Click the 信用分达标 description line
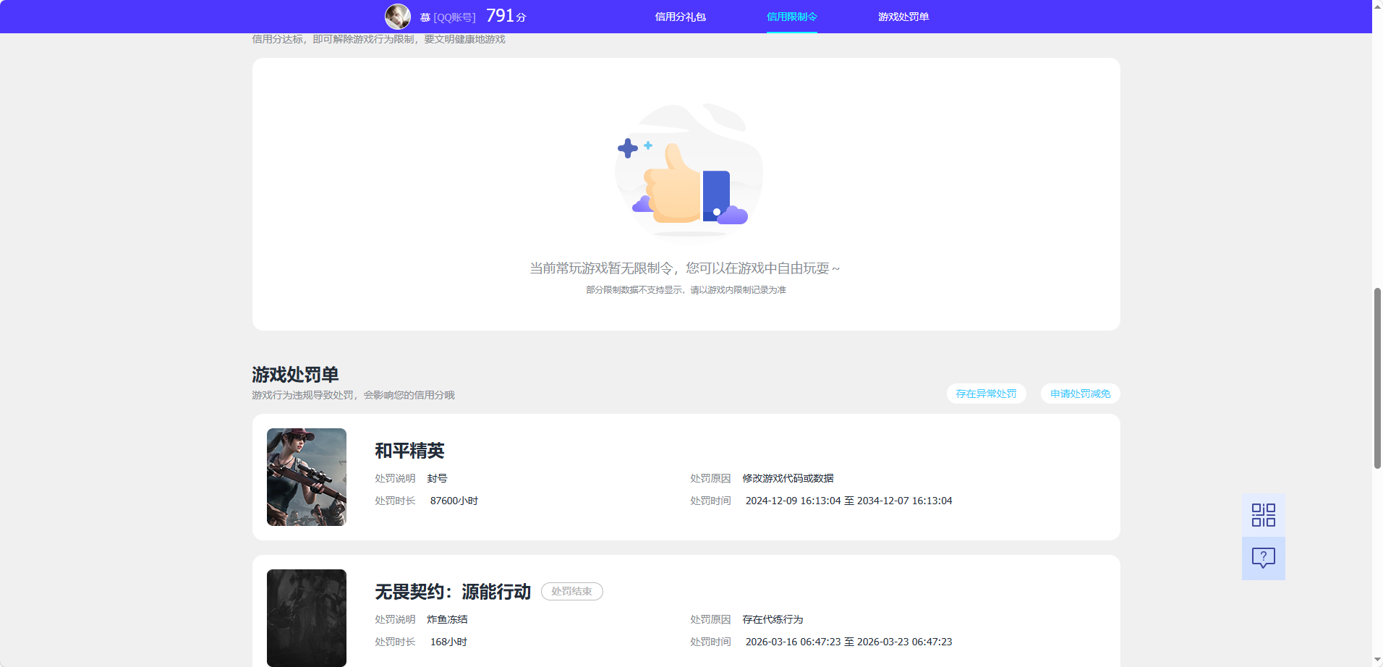The image size is (1383, 667). [x=378, y=39]
